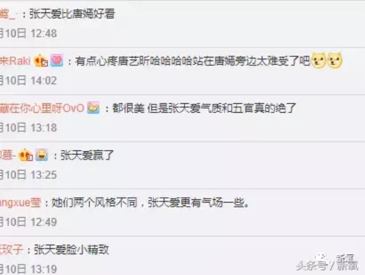Screen dimensions: 365x275
Task: Click comment text 张天爱比唐嫣好看
Action: click(72, 14)
